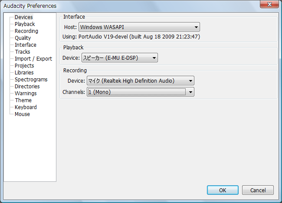The width and height of the screenshot is (282, 203).
Task: Go to Spectrograms preferences
Action: (31, 80)
